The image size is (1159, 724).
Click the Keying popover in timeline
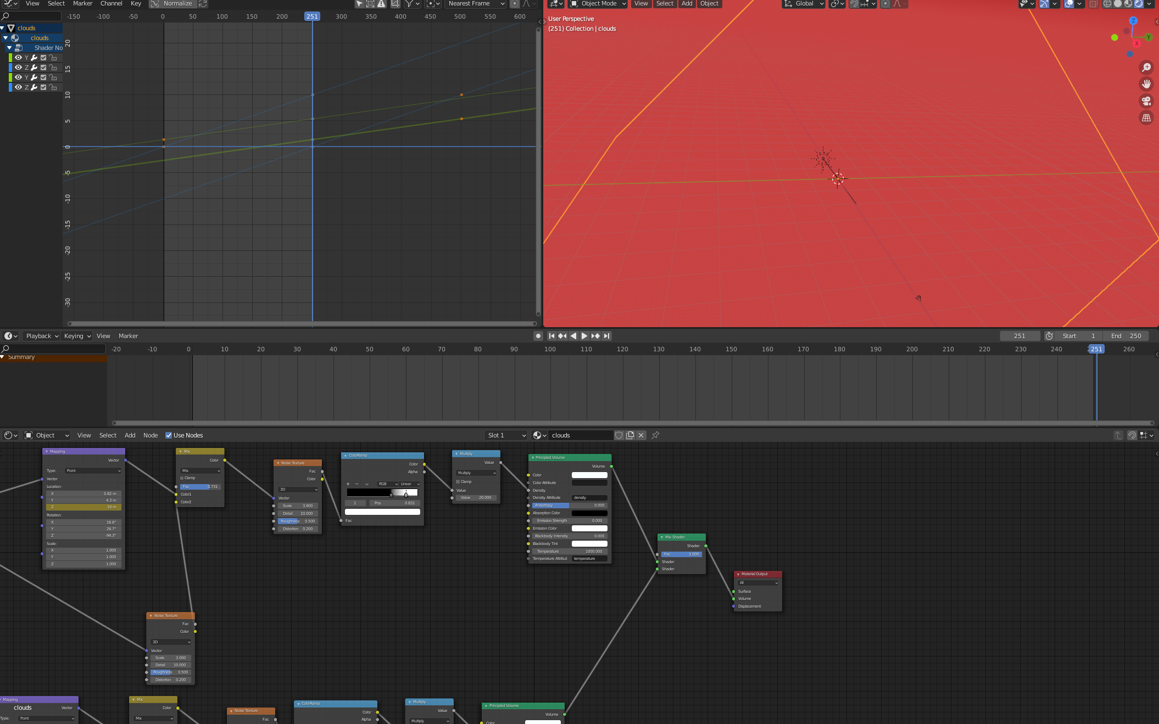click(77, 336)
